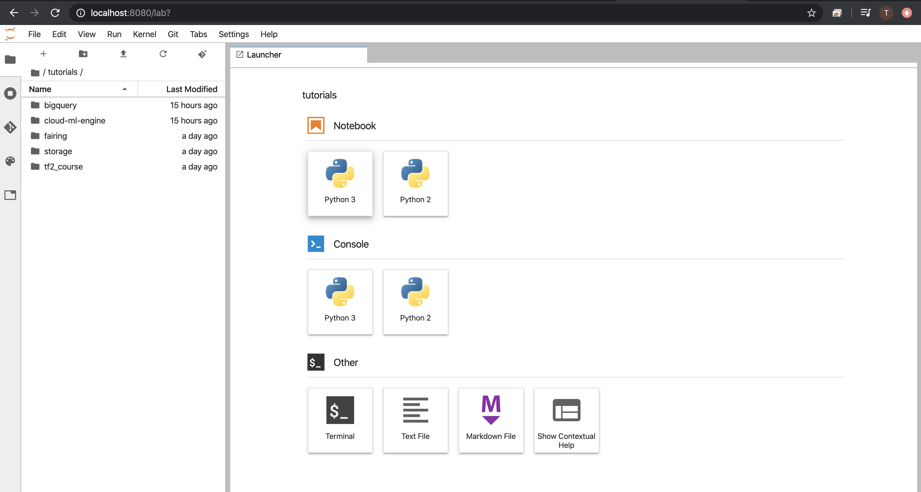This screenshot has width=921, height=492.
Task: Open the Kernel menu
Action: pos(145,34)
